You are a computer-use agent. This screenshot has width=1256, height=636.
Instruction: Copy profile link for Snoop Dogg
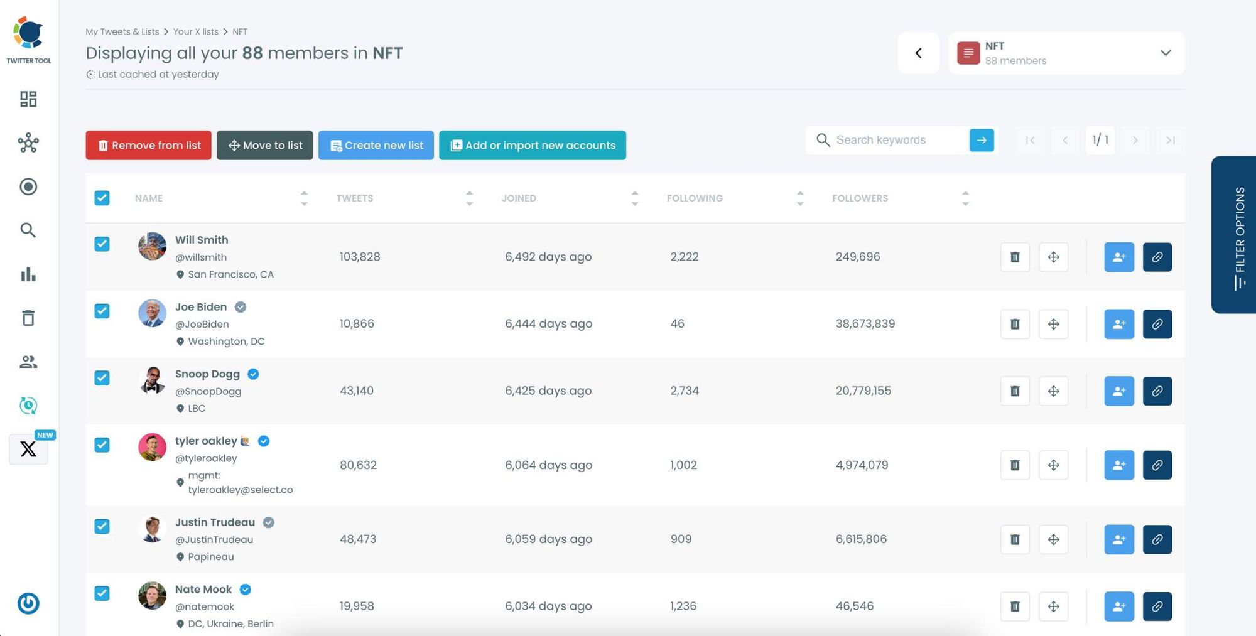(x=1157, y=391)
